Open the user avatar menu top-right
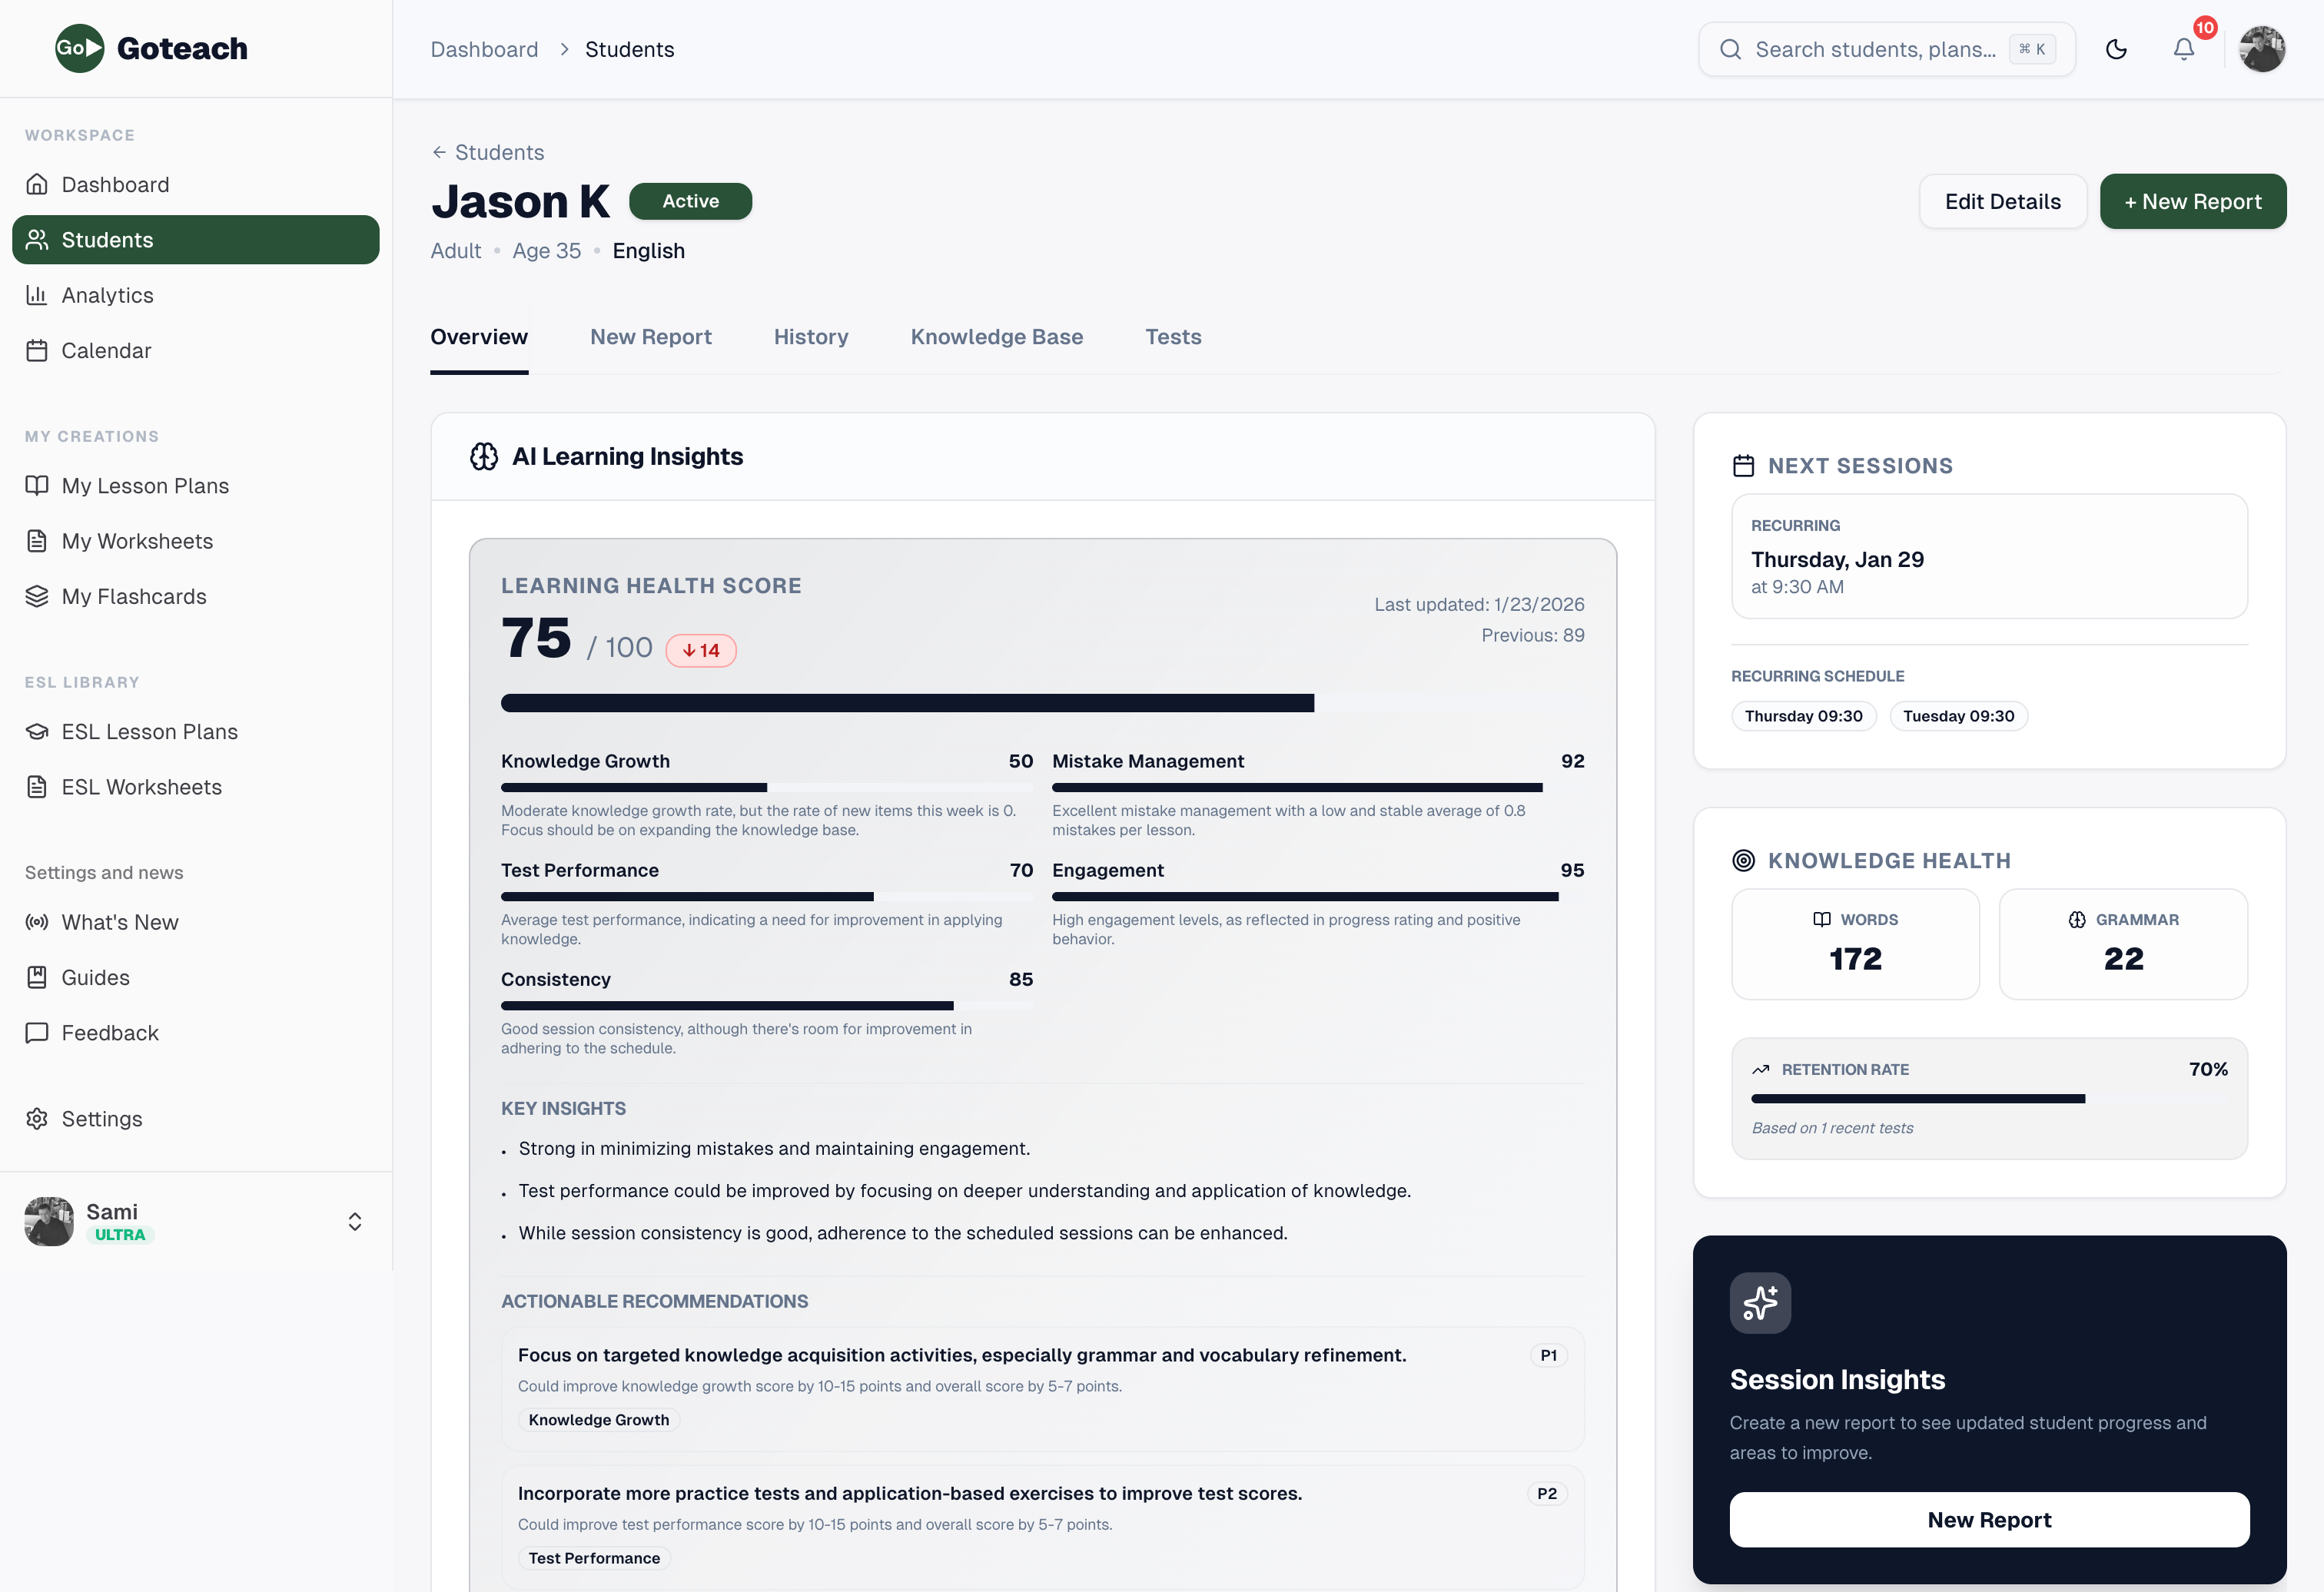2324x1592 pixels. click(x=2262, y=49)
